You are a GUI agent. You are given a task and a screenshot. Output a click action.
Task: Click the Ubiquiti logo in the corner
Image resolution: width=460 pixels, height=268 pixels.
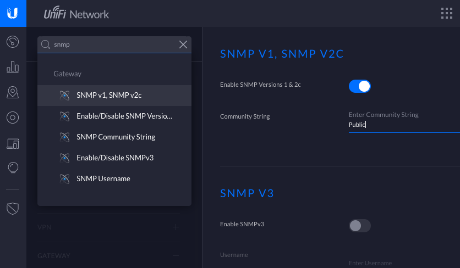(13, 13)
